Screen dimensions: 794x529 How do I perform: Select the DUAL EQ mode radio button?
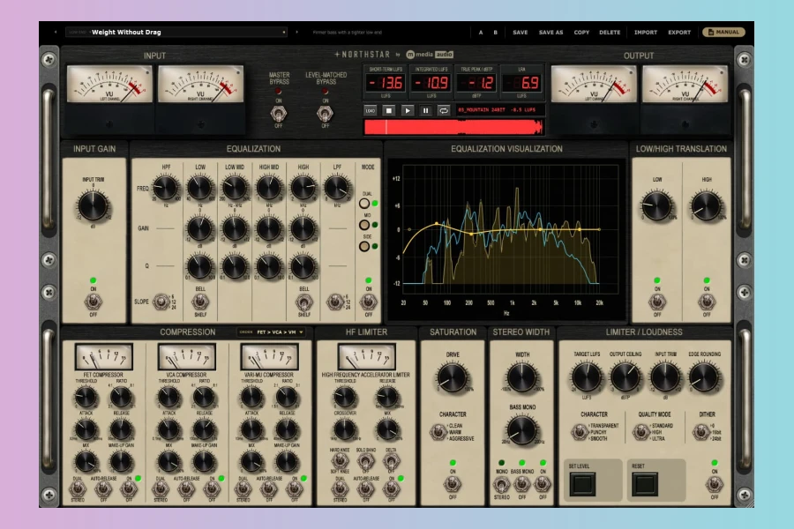pyautogui.click(x=364, y=204)
